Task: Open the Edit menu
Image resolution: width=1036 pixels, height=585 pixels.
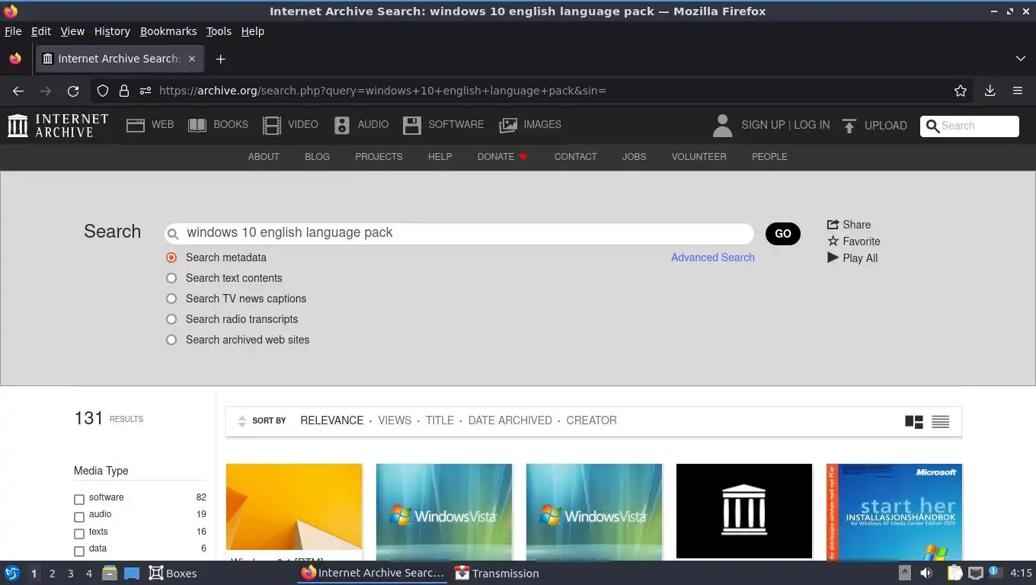Action: pos(41,31)
